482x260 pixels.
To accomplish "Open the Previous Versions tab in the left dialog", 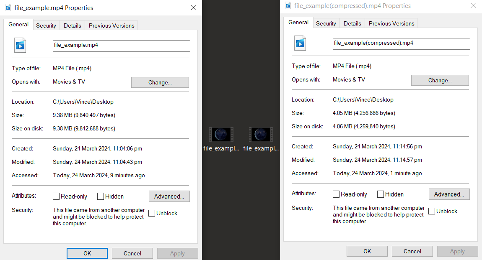I will [x=111, y=25].
